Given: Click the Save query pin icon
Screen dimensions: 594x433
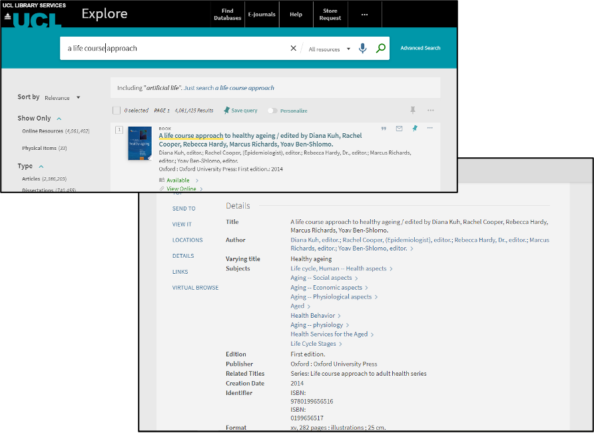Looking at the screenshot, I should click(x=226, y=110).
